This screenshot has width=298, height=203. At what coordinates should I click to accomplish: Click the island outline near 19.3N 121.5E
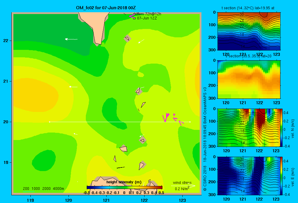124,149
